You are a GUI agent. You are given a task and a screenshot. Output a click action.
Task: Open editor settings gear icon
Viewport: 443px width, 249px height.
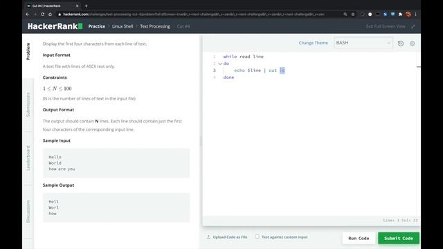[413, 44]
